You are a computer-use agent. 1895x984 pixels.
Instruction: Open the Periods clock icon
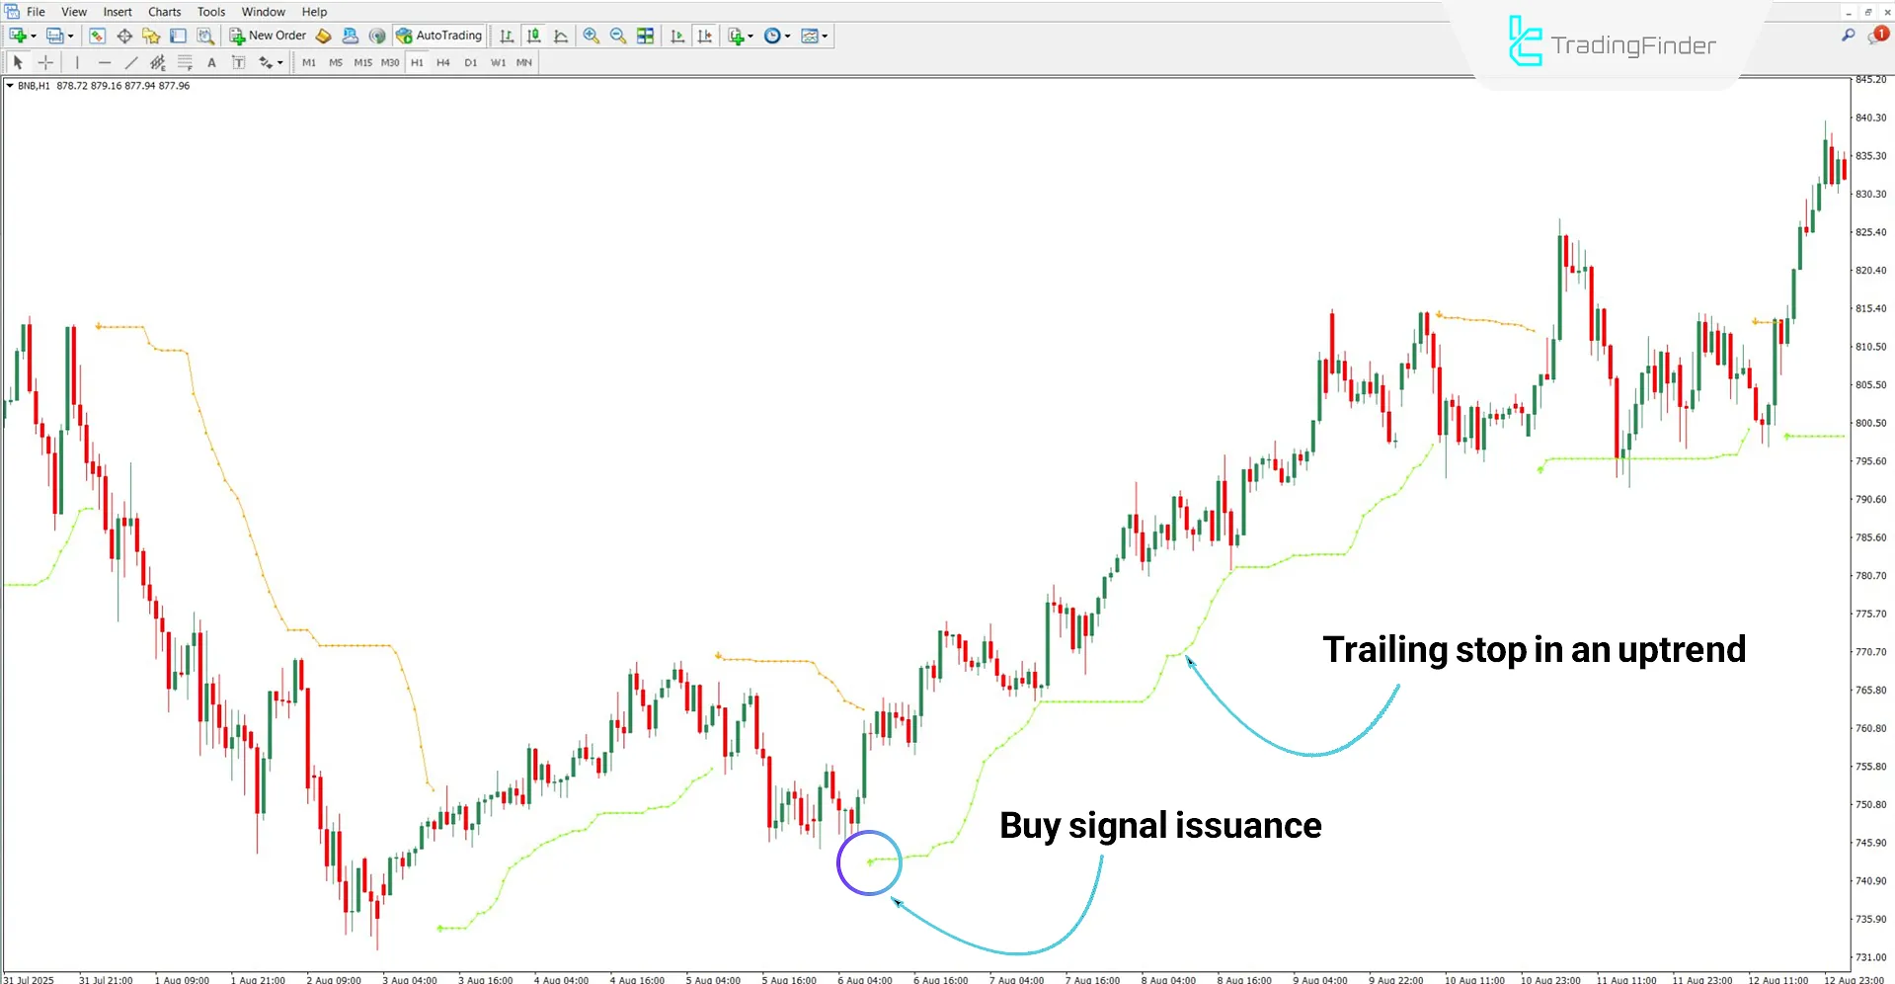pyautogui.click(x=772, y=36)
